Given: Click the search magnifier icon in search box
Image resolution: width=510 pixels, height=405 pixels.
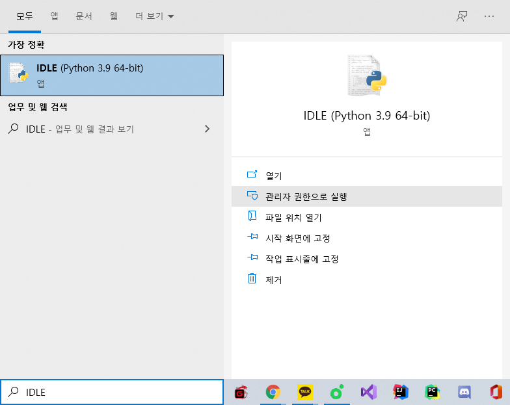Looking at the screenshot, I should [x=13, y=391].
